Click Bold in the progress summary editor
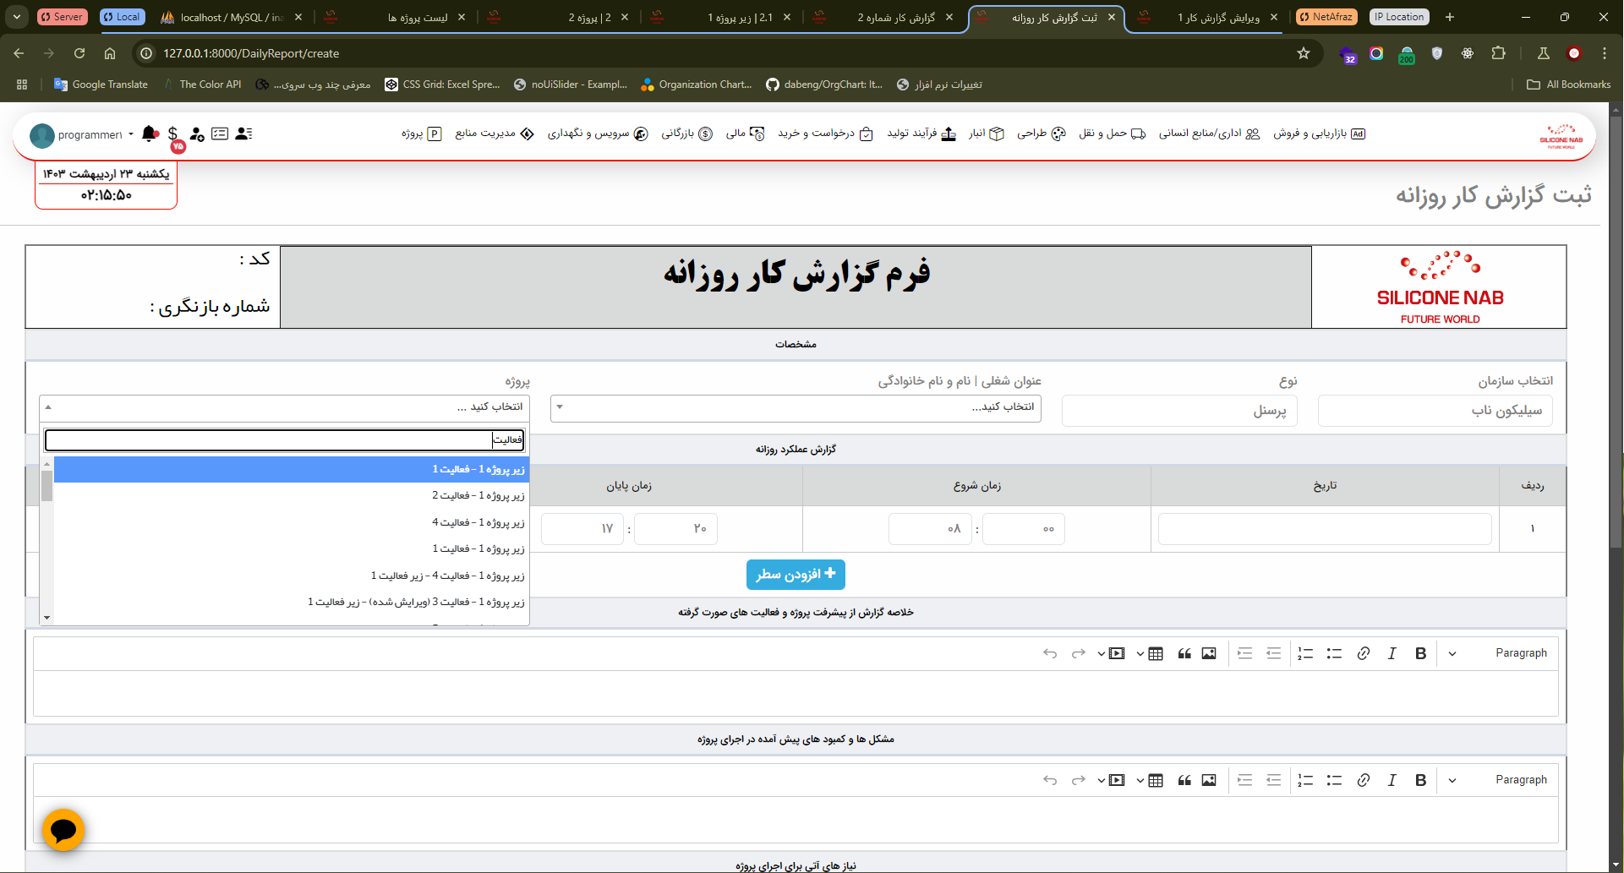 (1420, 653)
